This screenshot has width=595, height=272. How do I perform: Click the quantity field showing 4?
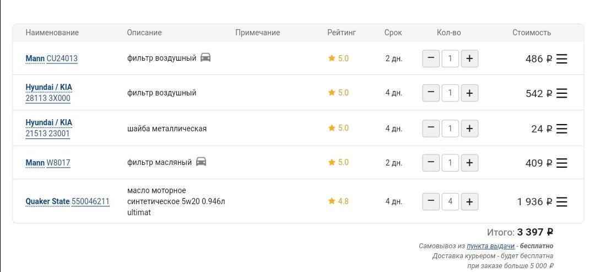[450, 201]
